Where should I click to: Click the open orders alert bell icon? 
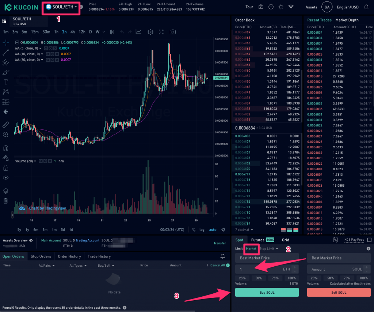click(x=222, y=256)
